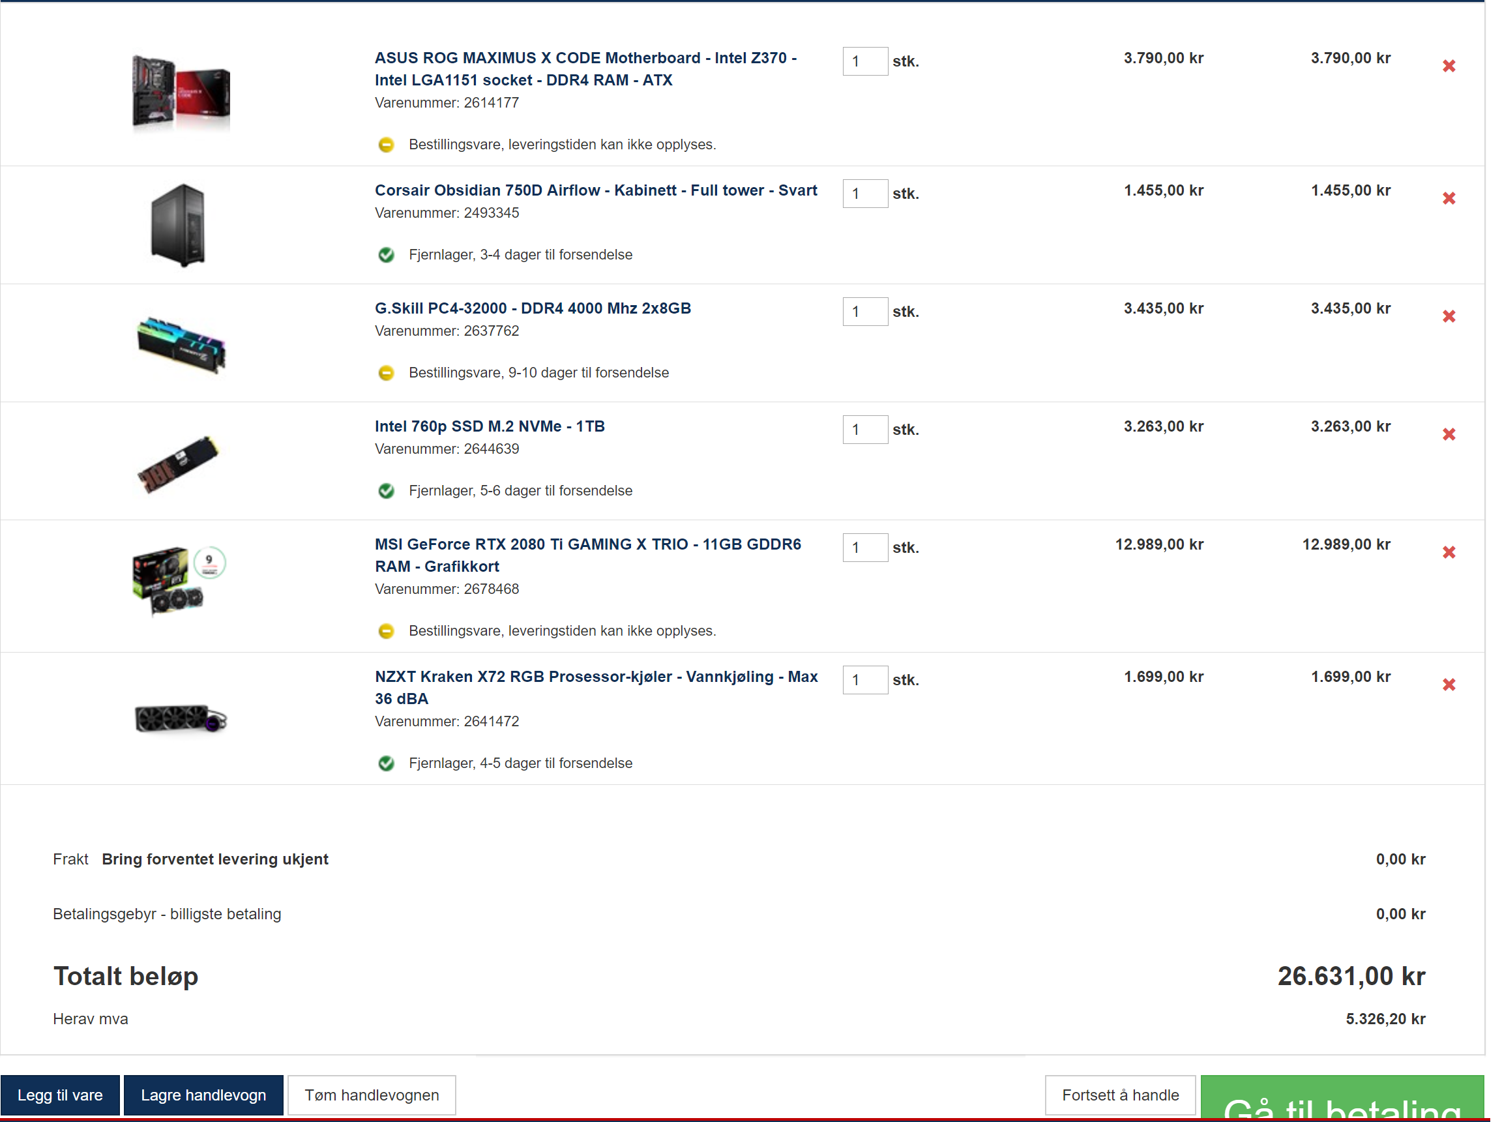View MSI graphics card thumbnail
The height and width of the screenshot is (1122, 1502).
point(179,581)
